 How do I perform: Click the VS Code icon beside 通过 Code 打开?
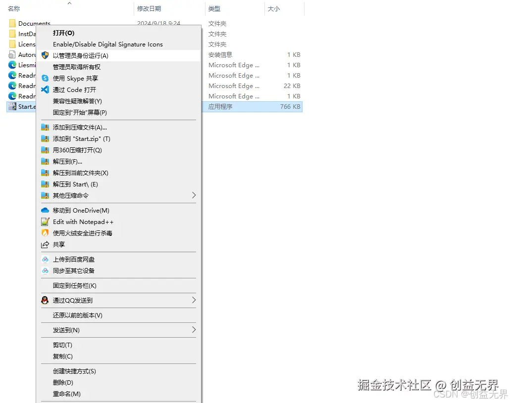pos(45,90)
